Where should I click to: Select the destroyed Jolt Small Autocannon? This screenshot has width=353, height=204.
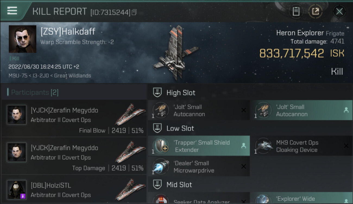[199, 110]
